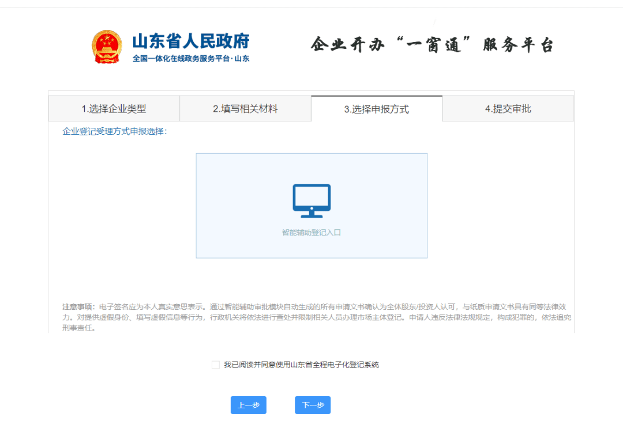
Task: Switch to the 2.填写相关材料 tab
Action: (x=245, y=109)
